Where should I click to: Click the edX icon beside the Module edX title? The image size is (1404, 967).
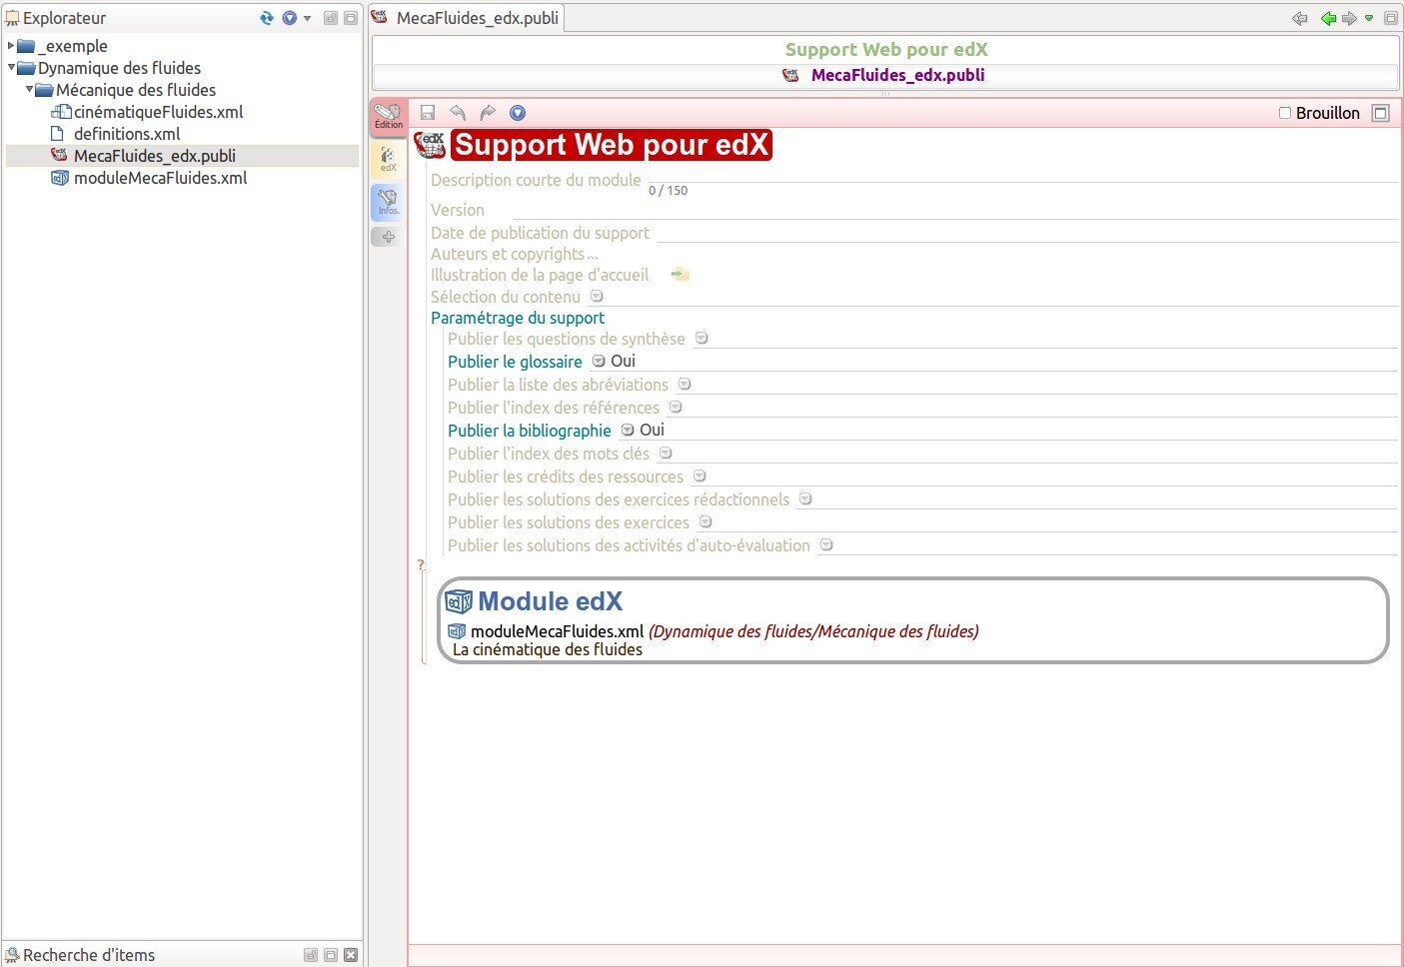tap(459, 601)
